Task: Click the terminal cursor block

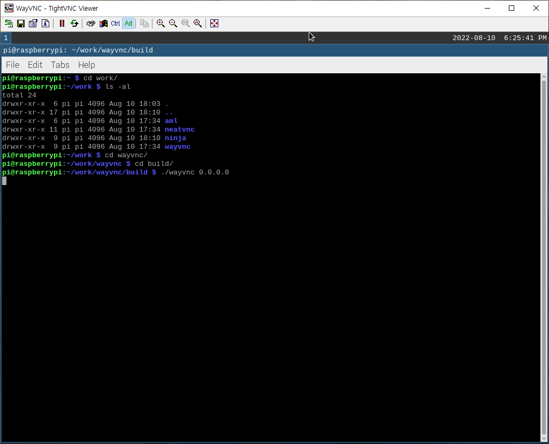Action: coord(4,181)
